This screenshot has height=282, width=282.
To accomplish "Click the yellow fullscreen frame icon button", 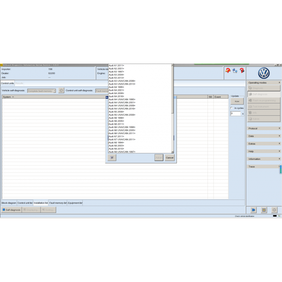I will tap(264, 210).
